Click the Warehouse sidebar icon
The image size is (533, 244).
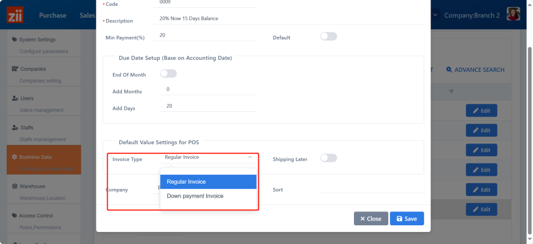15,186
